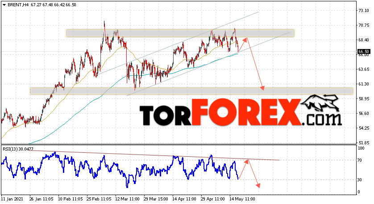Click the 25 Feb 11:05 time label
374x204 pixels.
99,199
